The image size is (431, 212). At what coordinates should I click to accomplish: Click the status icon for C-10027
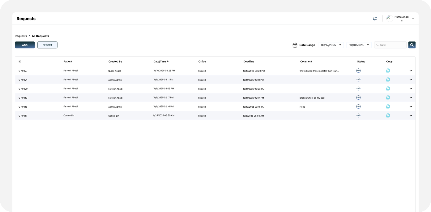[x=358, y=71]
